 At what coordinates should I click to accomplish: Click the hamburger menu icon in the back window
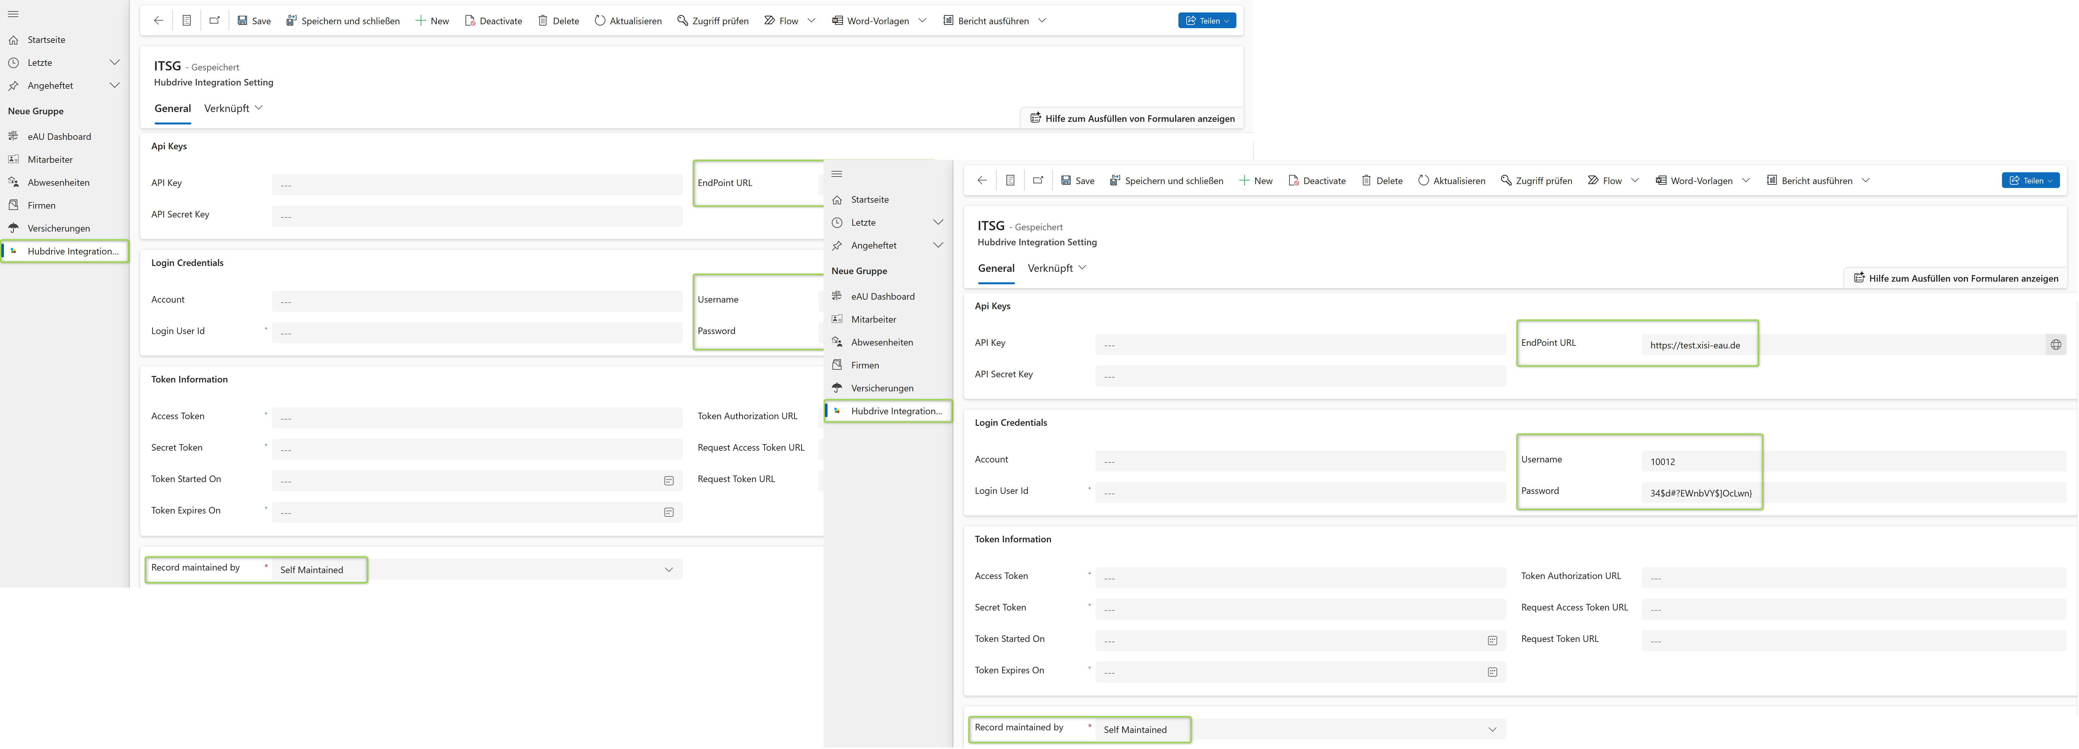tap(13, 14)
